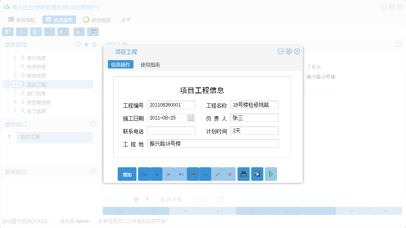Click the red delete record icon
This screenshot has width=406, height=228.
coord(193,174)
